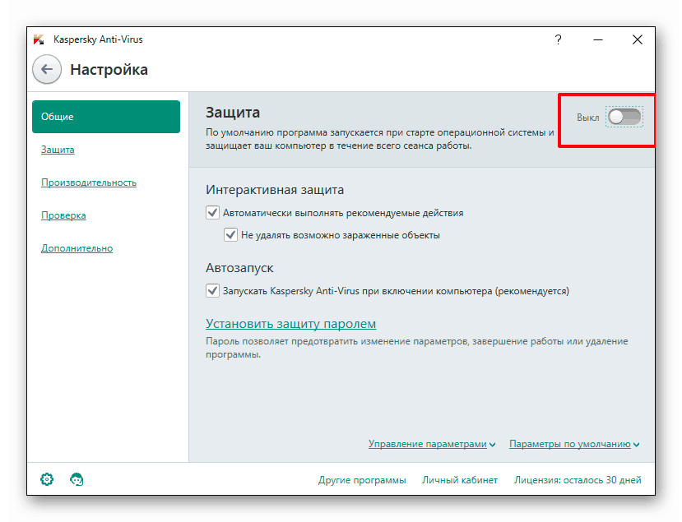Click the Интерактивная защита heading
This screenshot has height=522, width=682.
pos(275,190)
